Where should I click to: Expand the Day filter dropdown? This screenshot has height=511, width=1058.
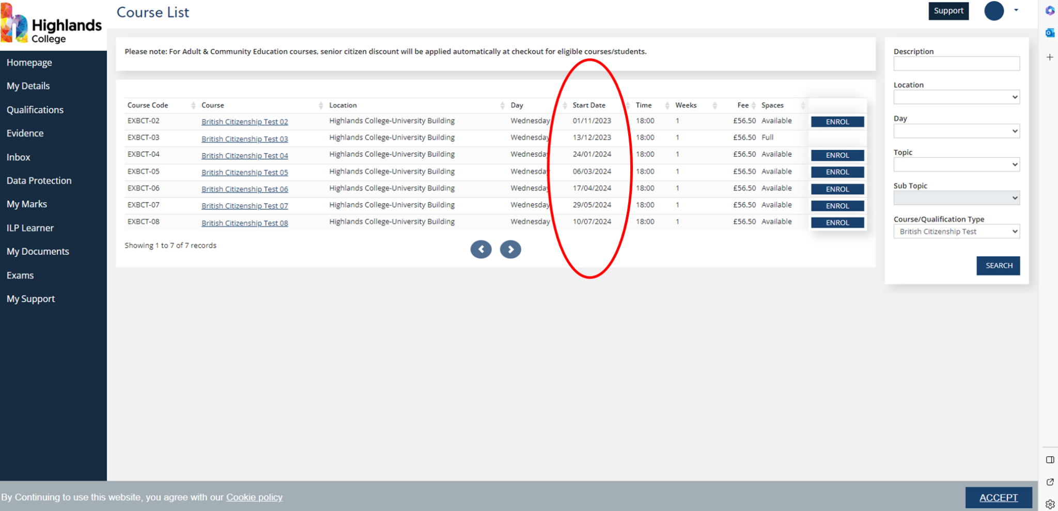pyautogui.click(x=956, y=131)
